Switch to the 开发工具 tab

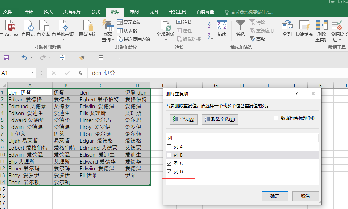[x=177, y=12]
